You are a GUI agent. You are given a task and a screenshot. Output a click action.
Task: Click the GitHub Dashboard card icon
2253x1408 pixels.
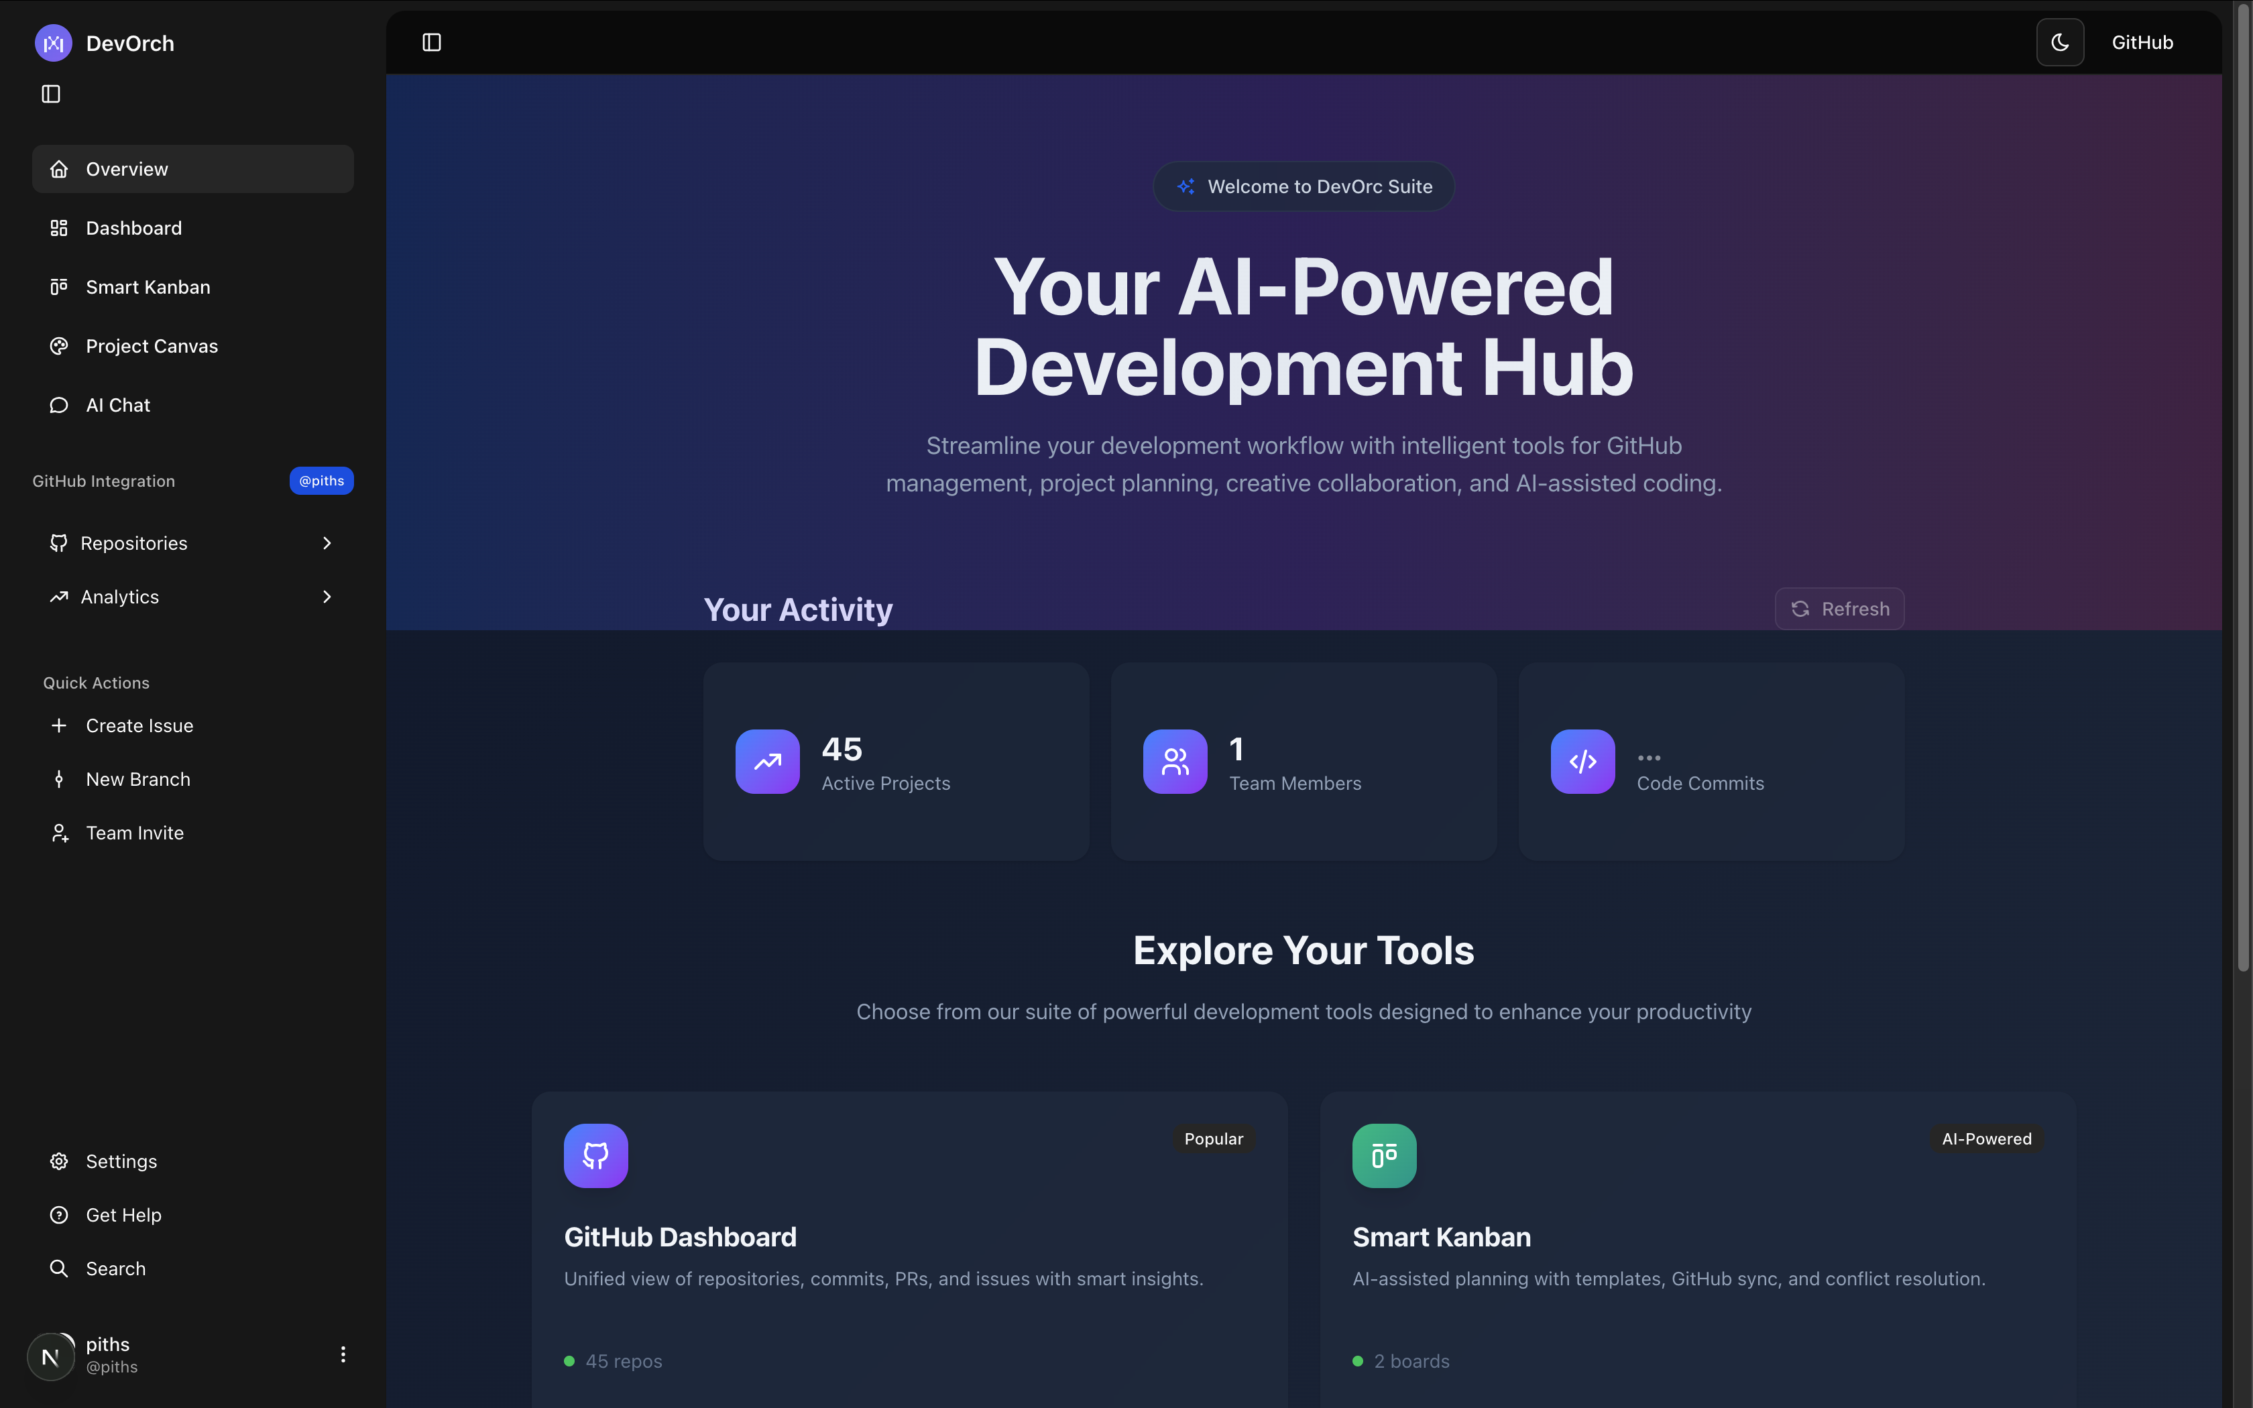pos(596,1156)
